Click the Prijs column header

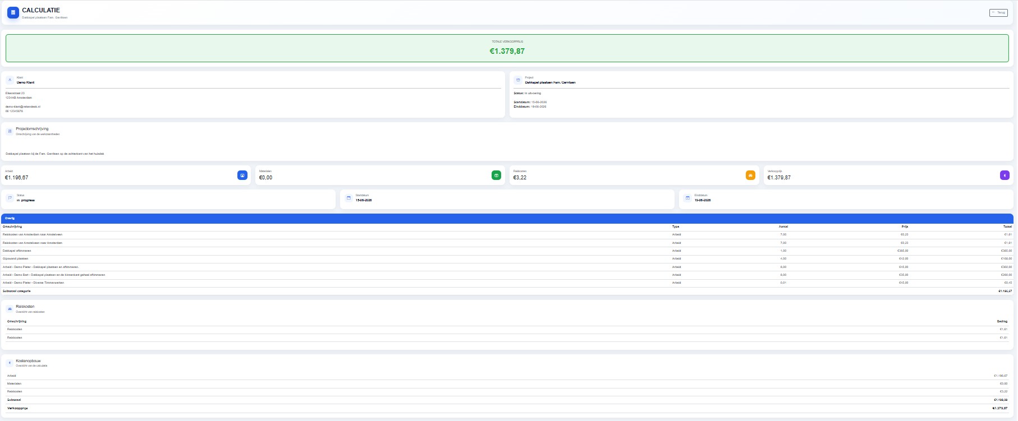click(x=905, y=226)
